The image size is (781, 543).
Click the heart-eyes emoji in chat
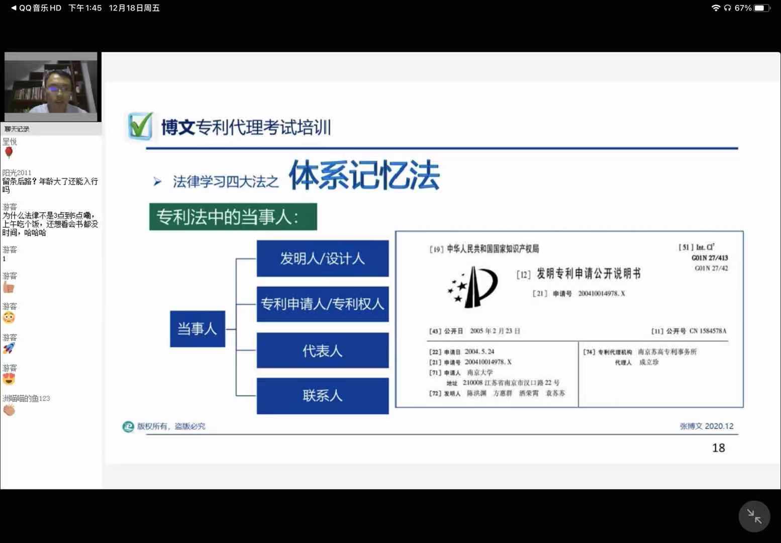(x=9, y=379)
